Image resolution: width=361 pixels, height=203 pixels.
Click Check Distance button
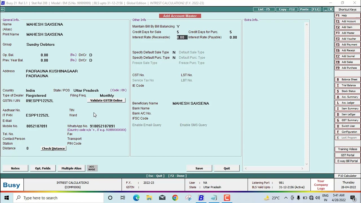click(53, 149)
